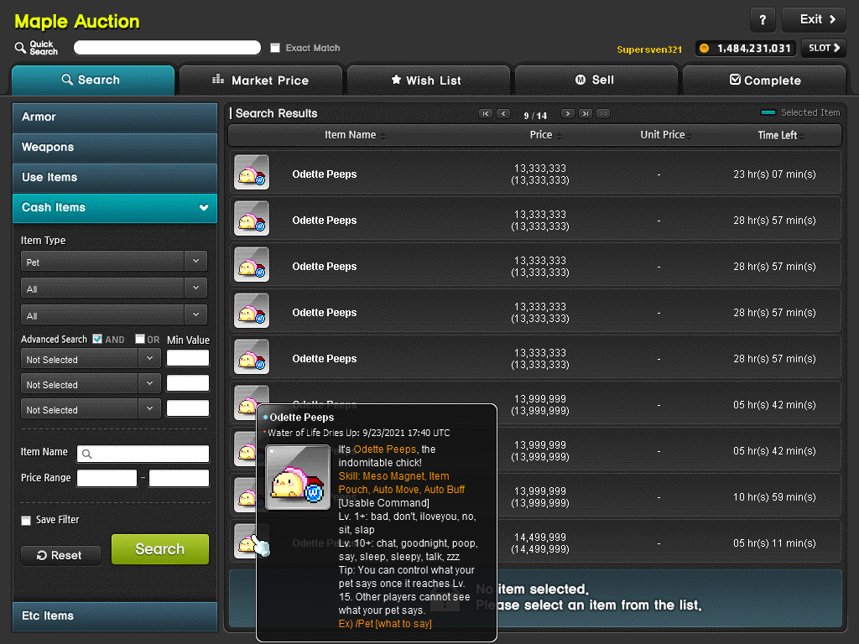Collapse the Cash Items category
859x644 pixels.
115,208
